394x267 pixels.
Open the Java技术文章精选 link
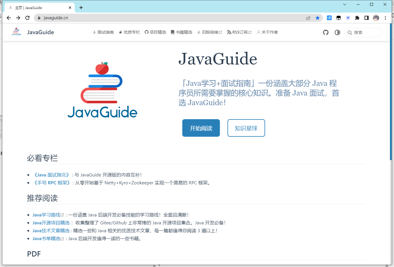[x=51, y=230]
